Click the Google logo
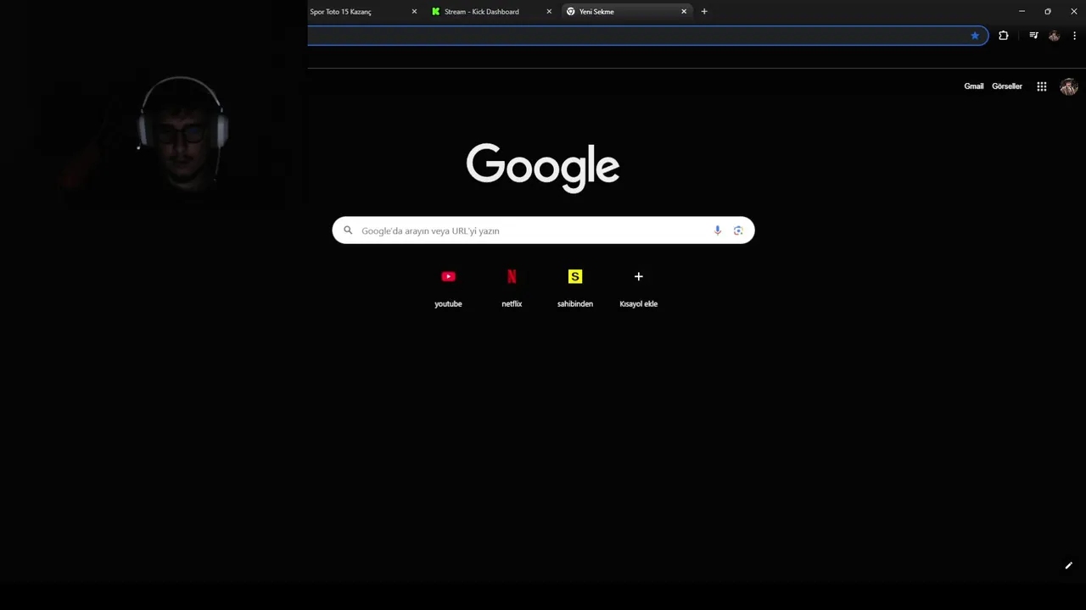Screen dimensions: 1086x610 click(543, 167)
